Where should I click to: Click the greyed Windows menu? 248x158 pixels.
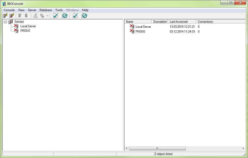pyautogui.click(x=72, y=10)
